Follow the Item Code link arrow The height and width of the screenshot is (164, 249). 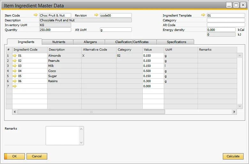pyautogui.click(x=36, y=15)
